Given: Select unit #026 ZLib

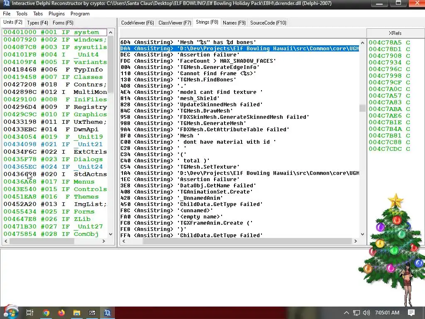Looking at the screenshot, I should [x=55, y=219].
